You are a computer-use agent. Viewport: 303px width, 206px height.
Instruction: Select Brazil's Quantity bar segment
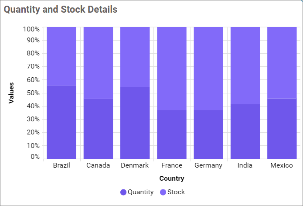click(x=61, y=122)
